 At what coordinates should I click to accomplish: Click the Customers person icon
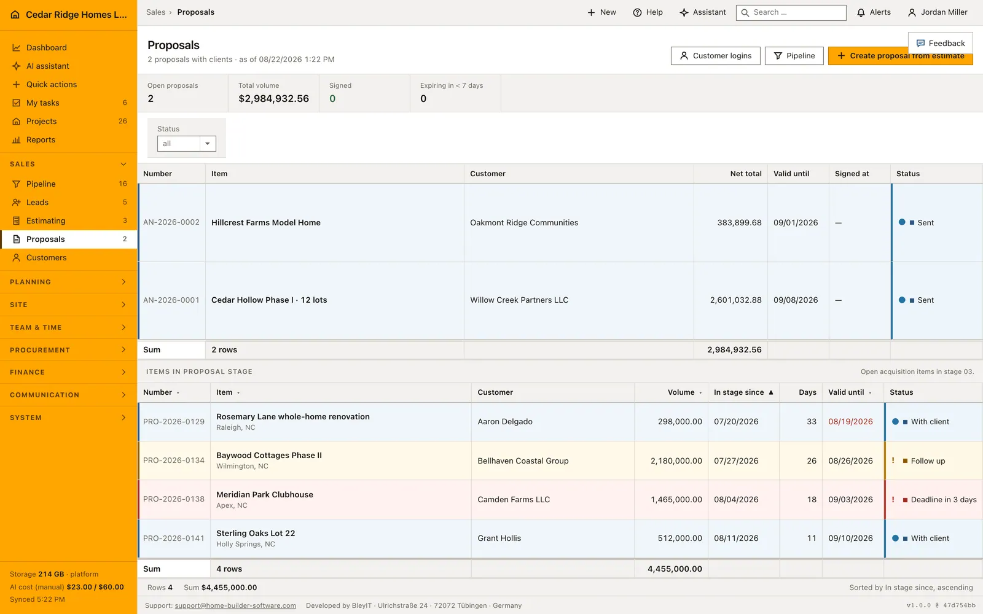(x=17, y=258)
